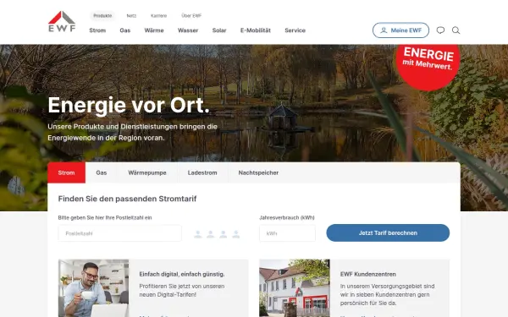The image size is (508, 317).
Task: Open the Wasser navigation item
Action: click(188, 30)
